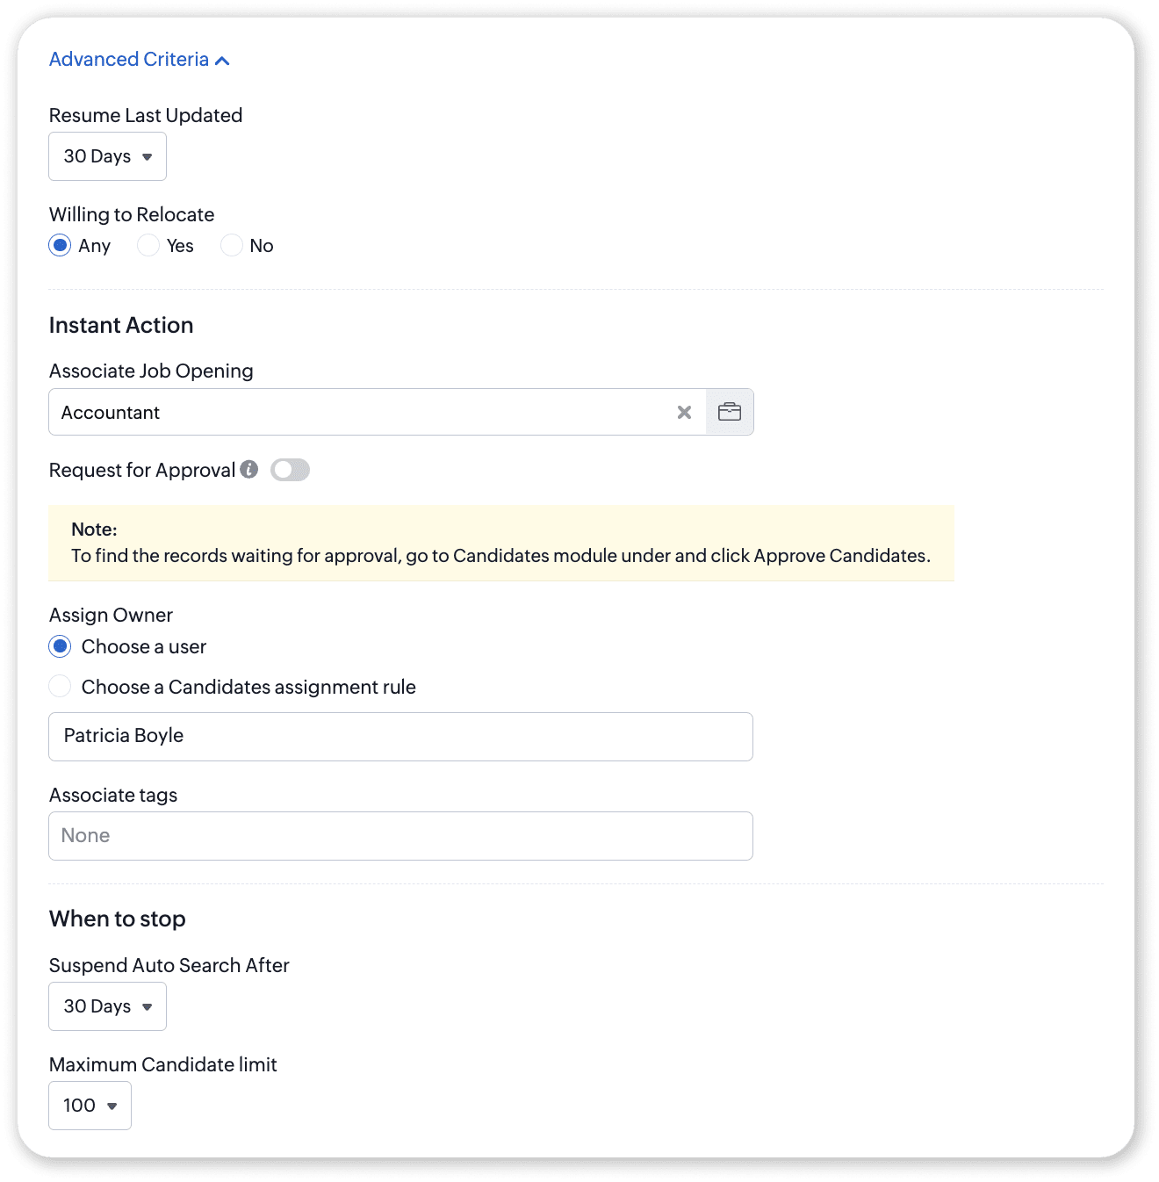Collapse the Advanced Criteria chevron

(x=223, y=61)
